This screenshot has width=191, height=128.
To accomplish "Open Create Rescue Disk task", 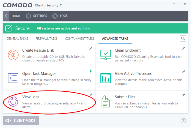I will coord(38,50).
